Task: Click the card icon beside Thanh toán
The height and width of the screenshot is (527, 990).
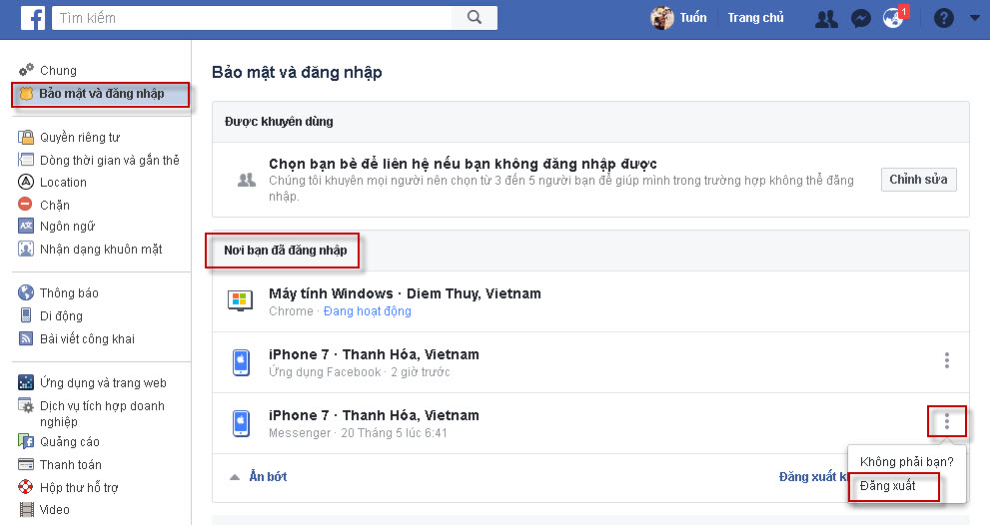Action: pos(26,464)
